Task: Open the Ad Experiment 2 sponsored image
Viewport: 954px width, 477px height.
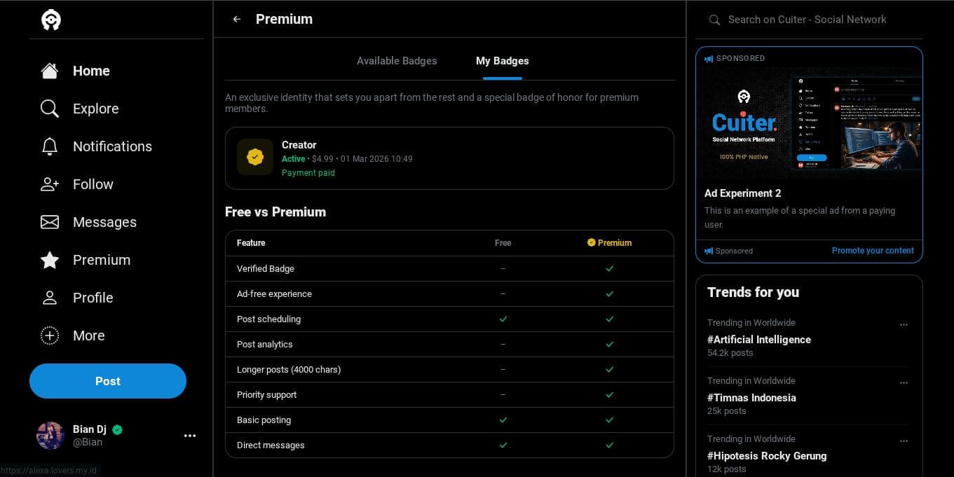Action: pyautogui.click(x=809, y=125)
